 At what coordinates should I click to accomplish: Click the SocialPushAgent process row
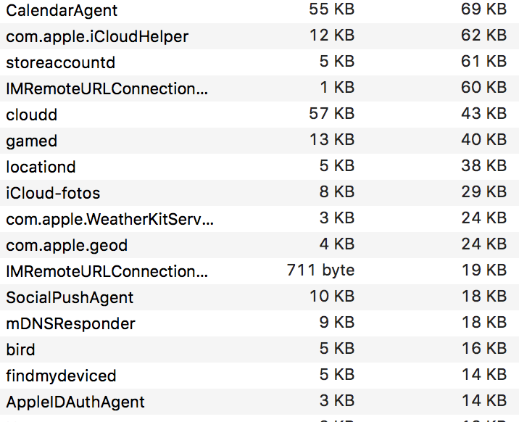point(70,298)
